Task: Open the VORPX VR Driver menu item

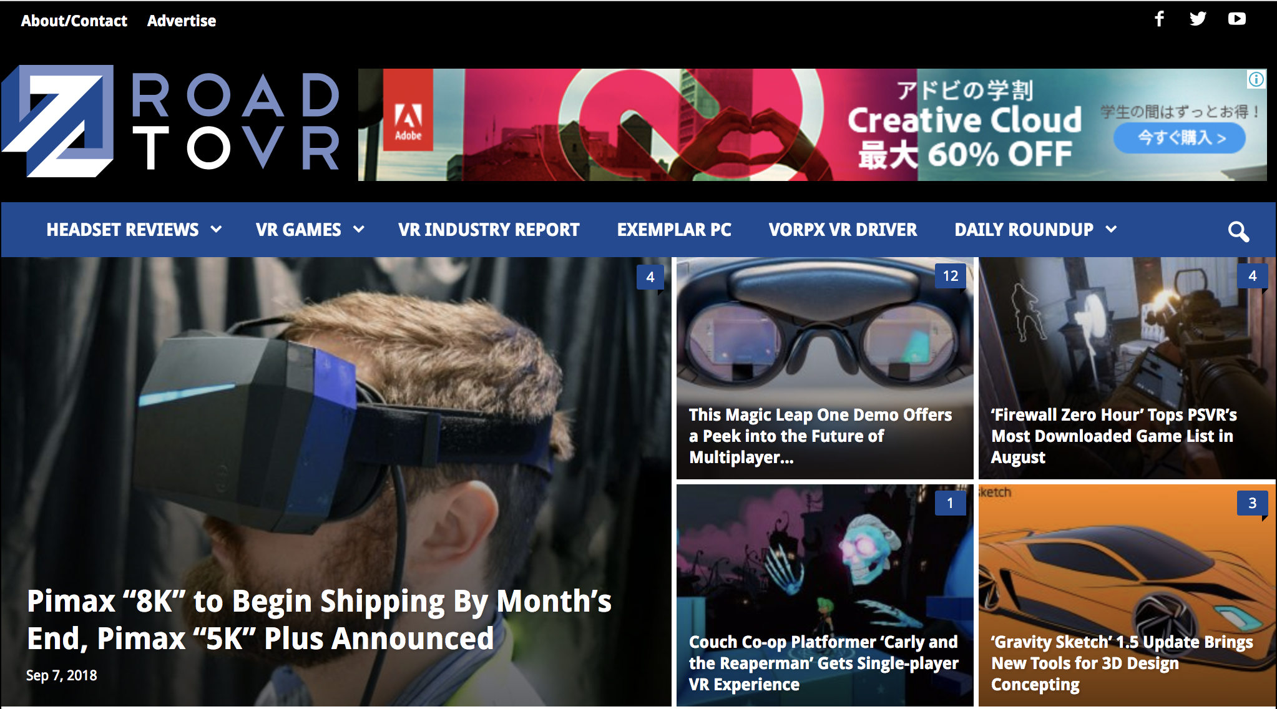Action: coord(843,230)
